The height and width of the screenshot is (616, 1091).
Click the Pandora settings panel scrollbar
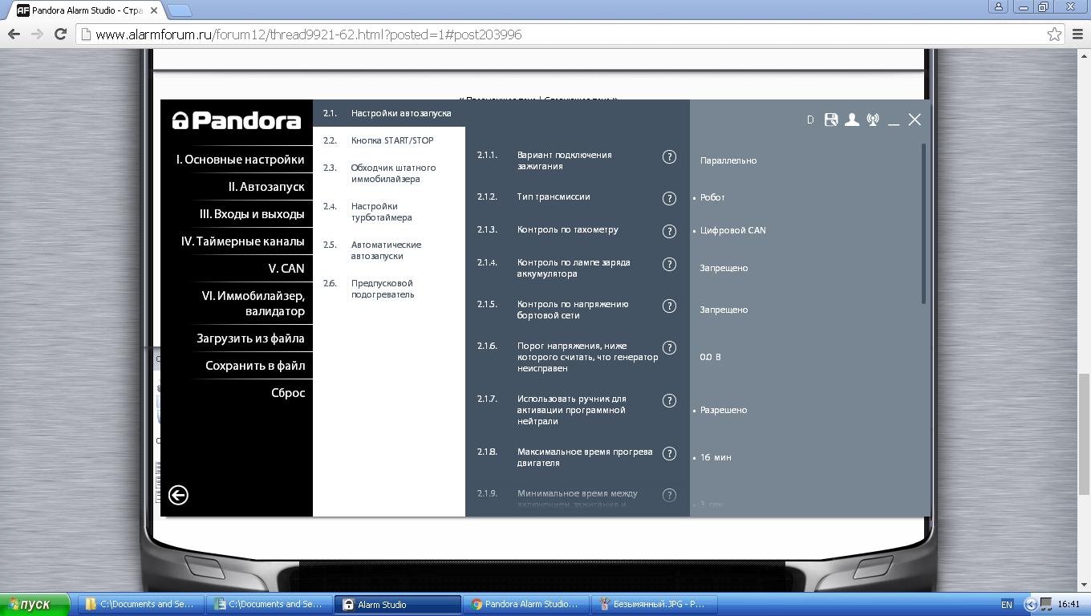click(x=923, y=224)
